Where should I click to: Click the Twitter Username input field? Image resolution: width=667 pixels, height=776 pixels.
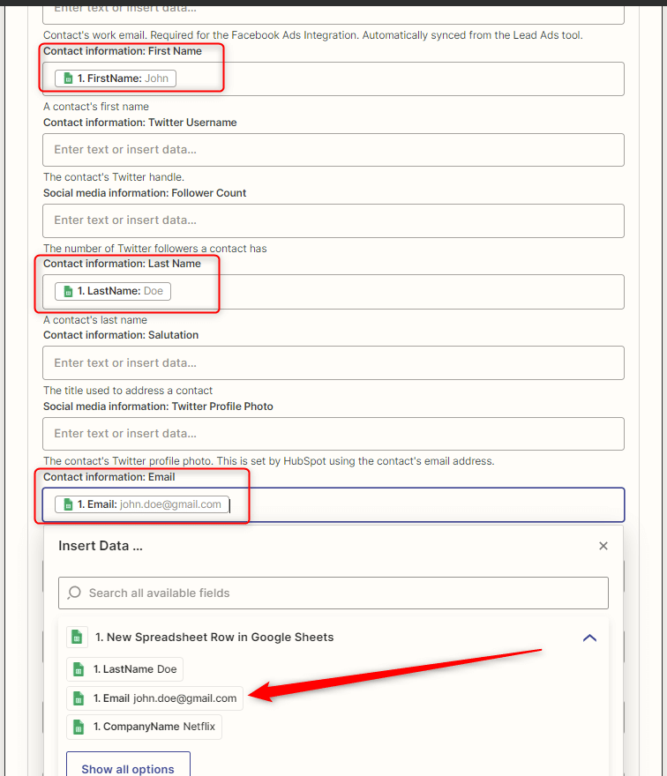333,150
